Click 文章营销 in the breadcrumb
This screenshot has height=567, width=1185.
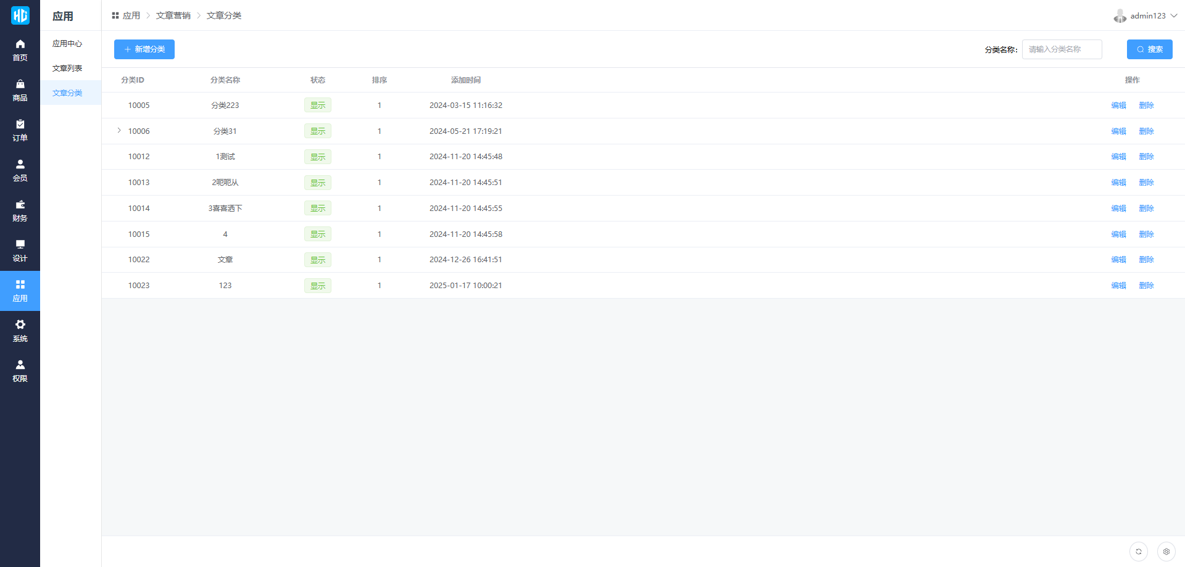point(173,15)
